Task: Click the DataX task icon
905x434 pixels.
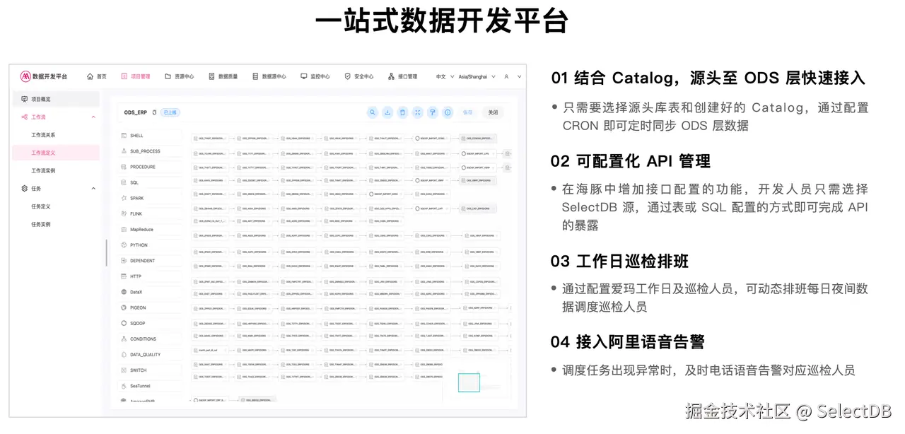Action: pos(124,291)
